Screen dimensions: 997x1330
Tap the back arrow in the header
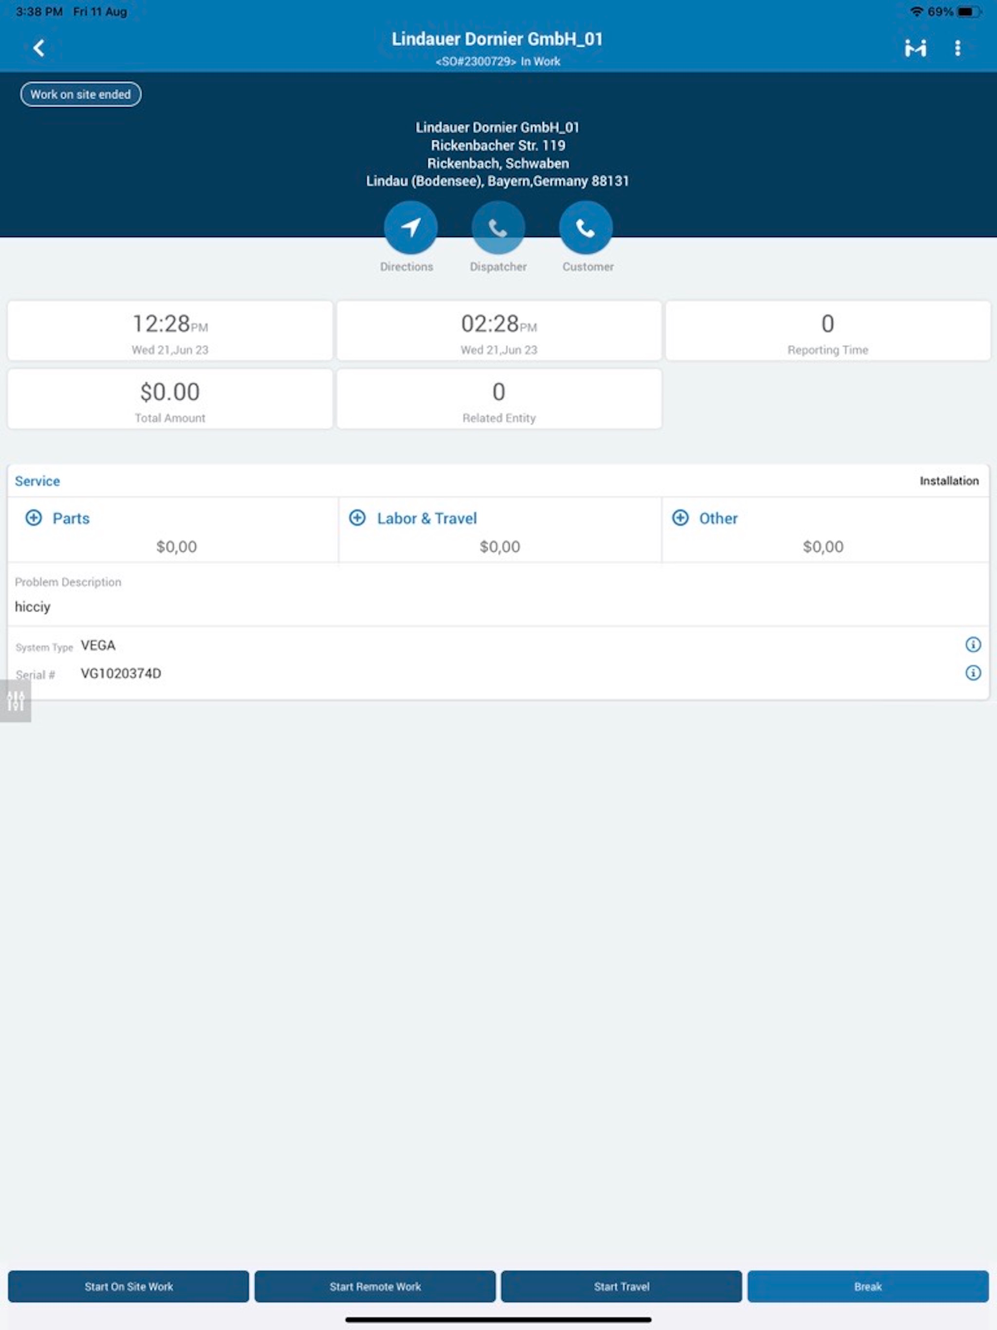[39, 48]
